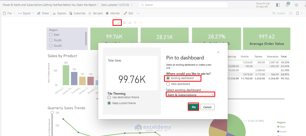The height and width of the screenshot is (136, 306).
Task: Select Use destination theme option
Action: tap(109, 97)
